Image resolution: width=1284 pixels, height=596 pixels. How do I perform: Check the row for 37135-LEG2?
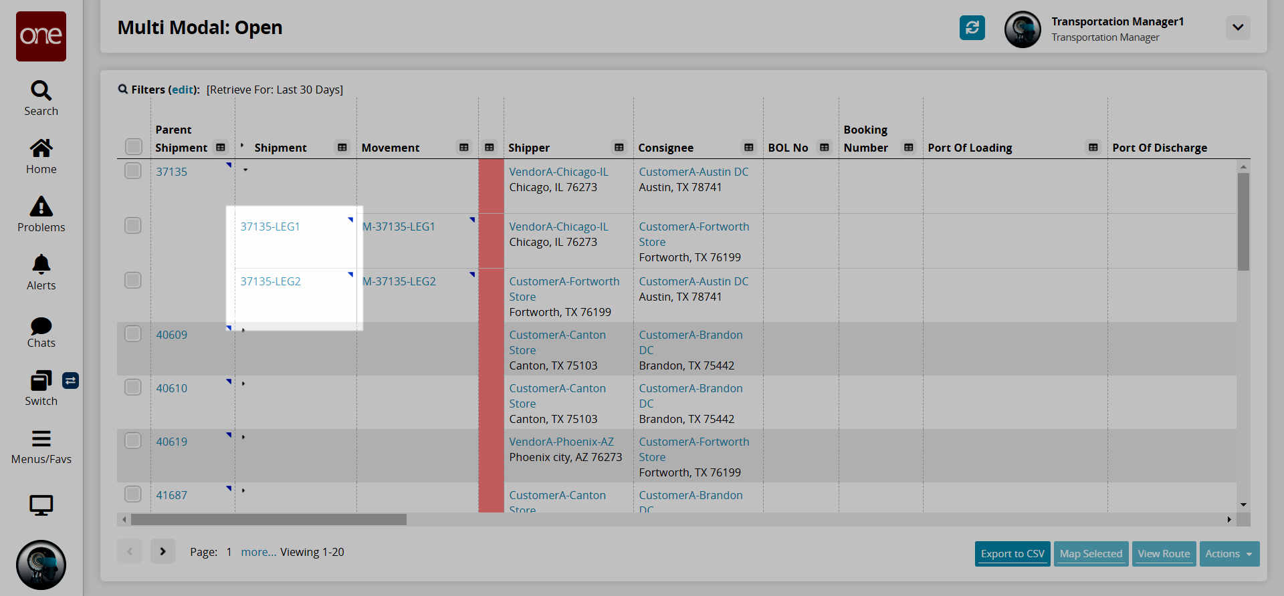click(133, 281)
